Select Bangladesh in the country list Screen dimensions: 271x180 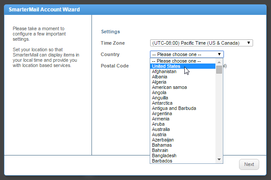[183, 155]
